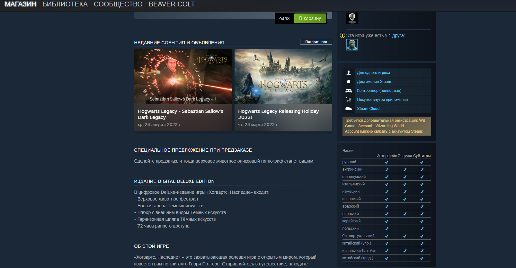Open the BEAVER COLT profile menu

coord(172,4)
